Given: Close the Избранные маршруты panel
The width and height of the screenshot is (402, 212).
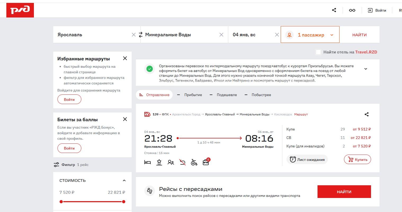Looking at the screenshot, I should click(x=125, y=58).
